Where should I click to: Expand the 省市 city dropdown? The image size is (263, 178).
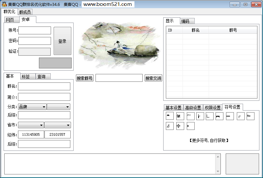[x=58, y=125]
